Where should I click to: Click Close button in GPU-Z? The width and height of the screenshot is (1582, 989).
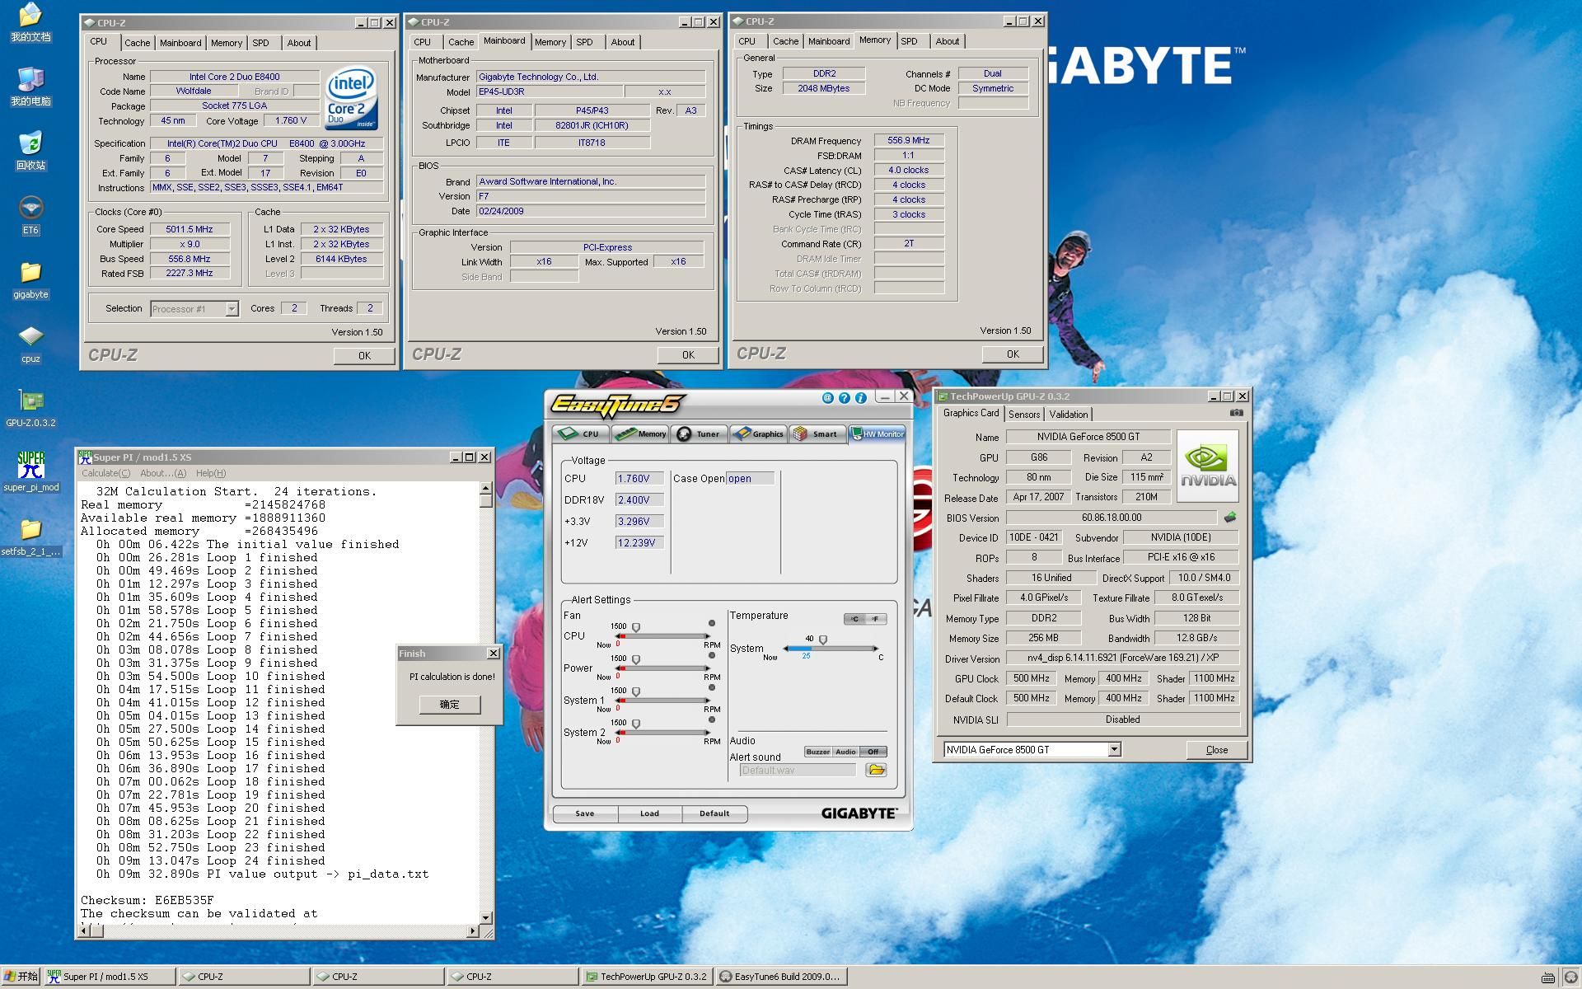(x=1216, y=750)
